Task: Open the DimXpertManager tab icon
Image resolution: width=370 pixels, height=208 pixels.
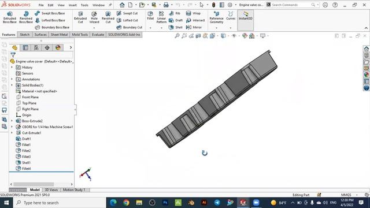Action: pos(47,47)
